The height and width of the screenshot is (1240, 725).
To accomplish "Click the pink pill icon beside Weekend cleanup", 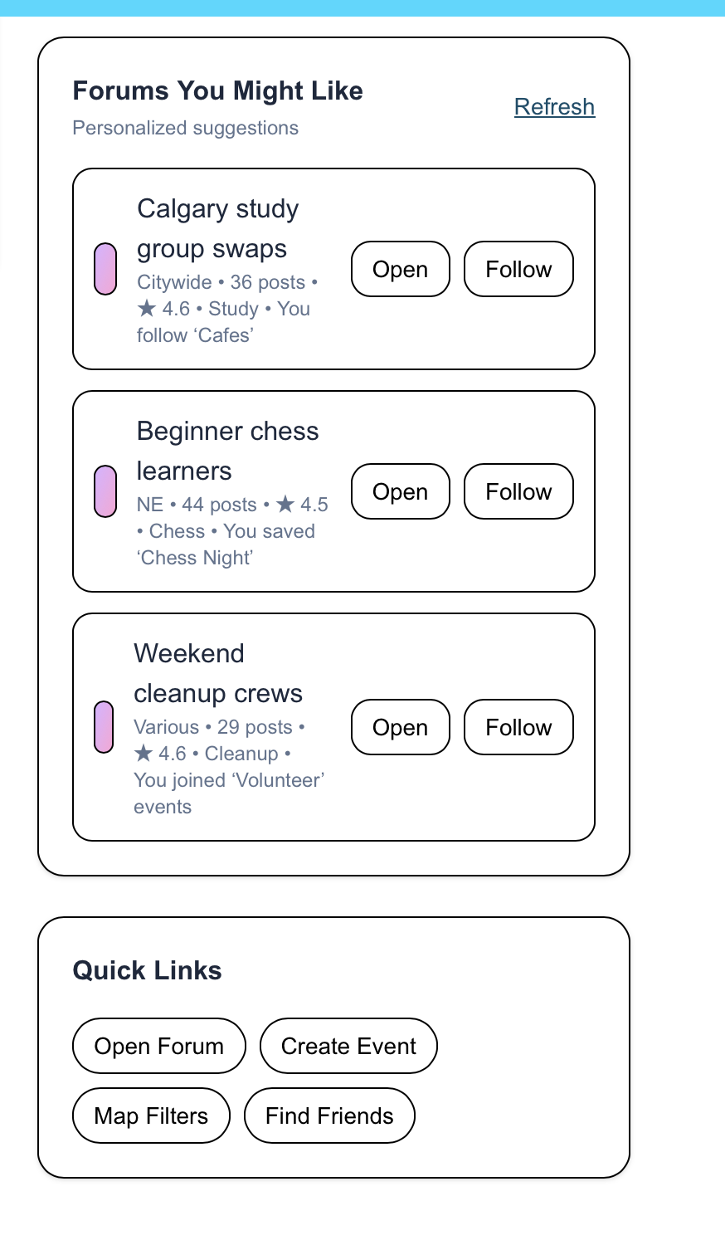I will pos(104,727).
